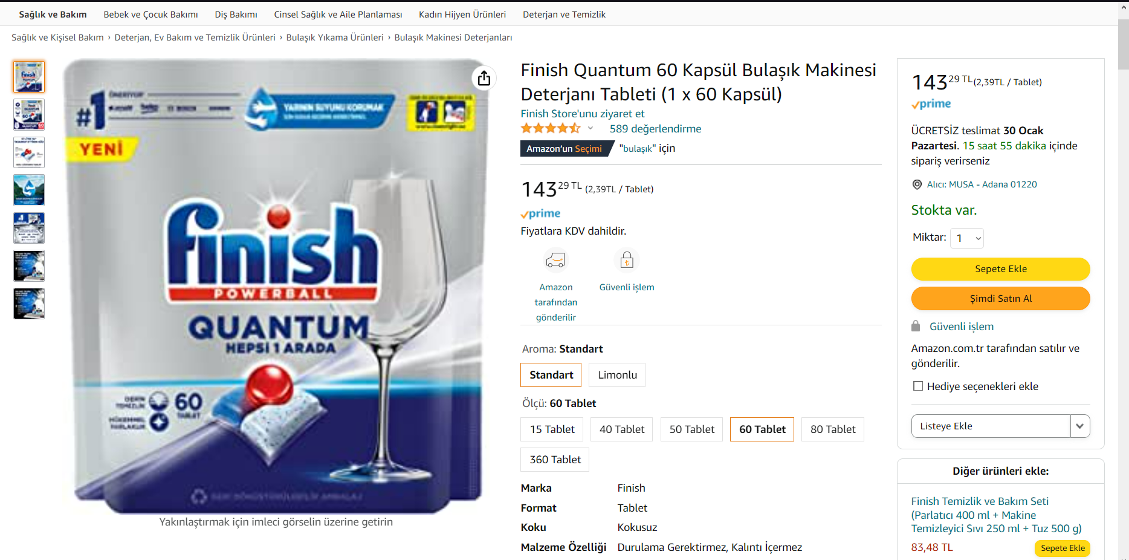
Task: Select the Limonlu aroma option
Action: tap(617, 375)
